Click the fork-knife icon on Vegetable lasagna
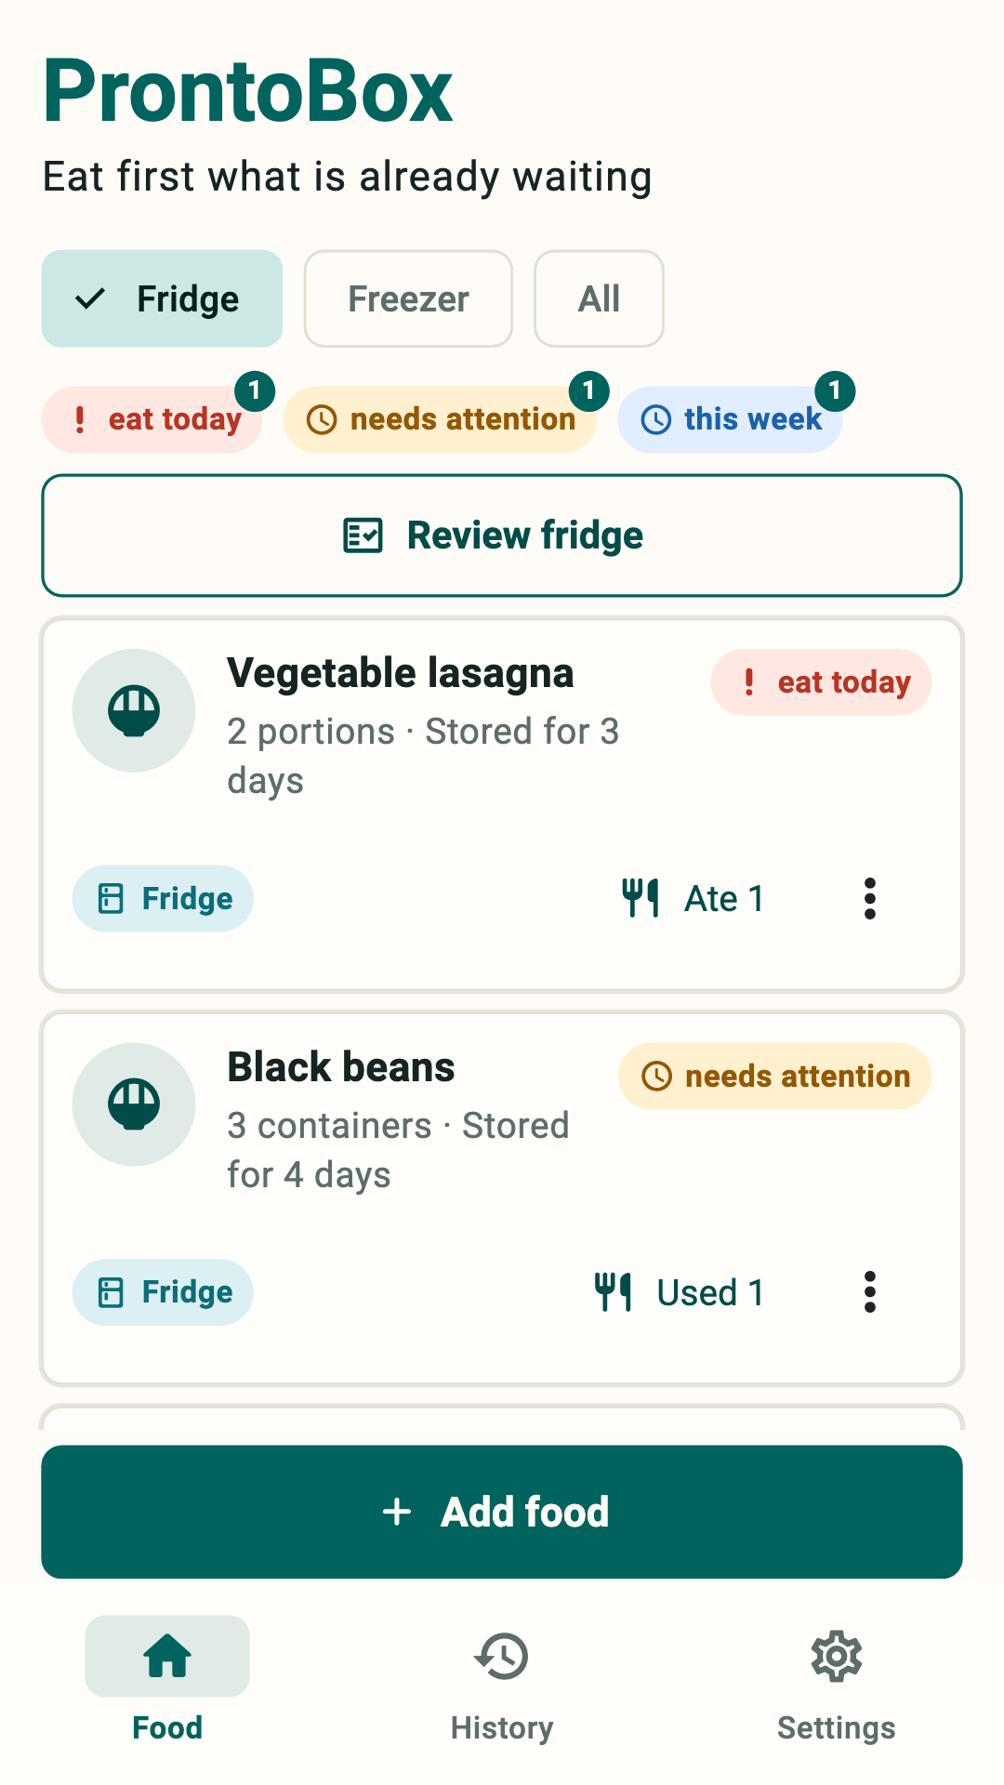 tap(641, 899)
